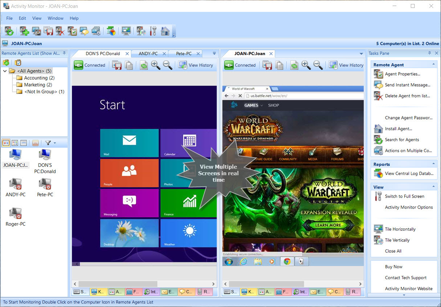Switch to the ANDY-PC tab
Image resolution: width=441 pixels, height=307 pixels.
[x=148, y=54]
